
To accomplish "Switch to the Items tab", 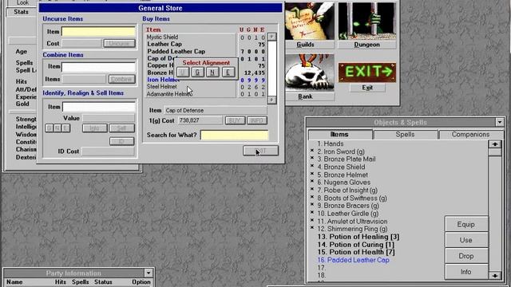I will tap(339, 135).
